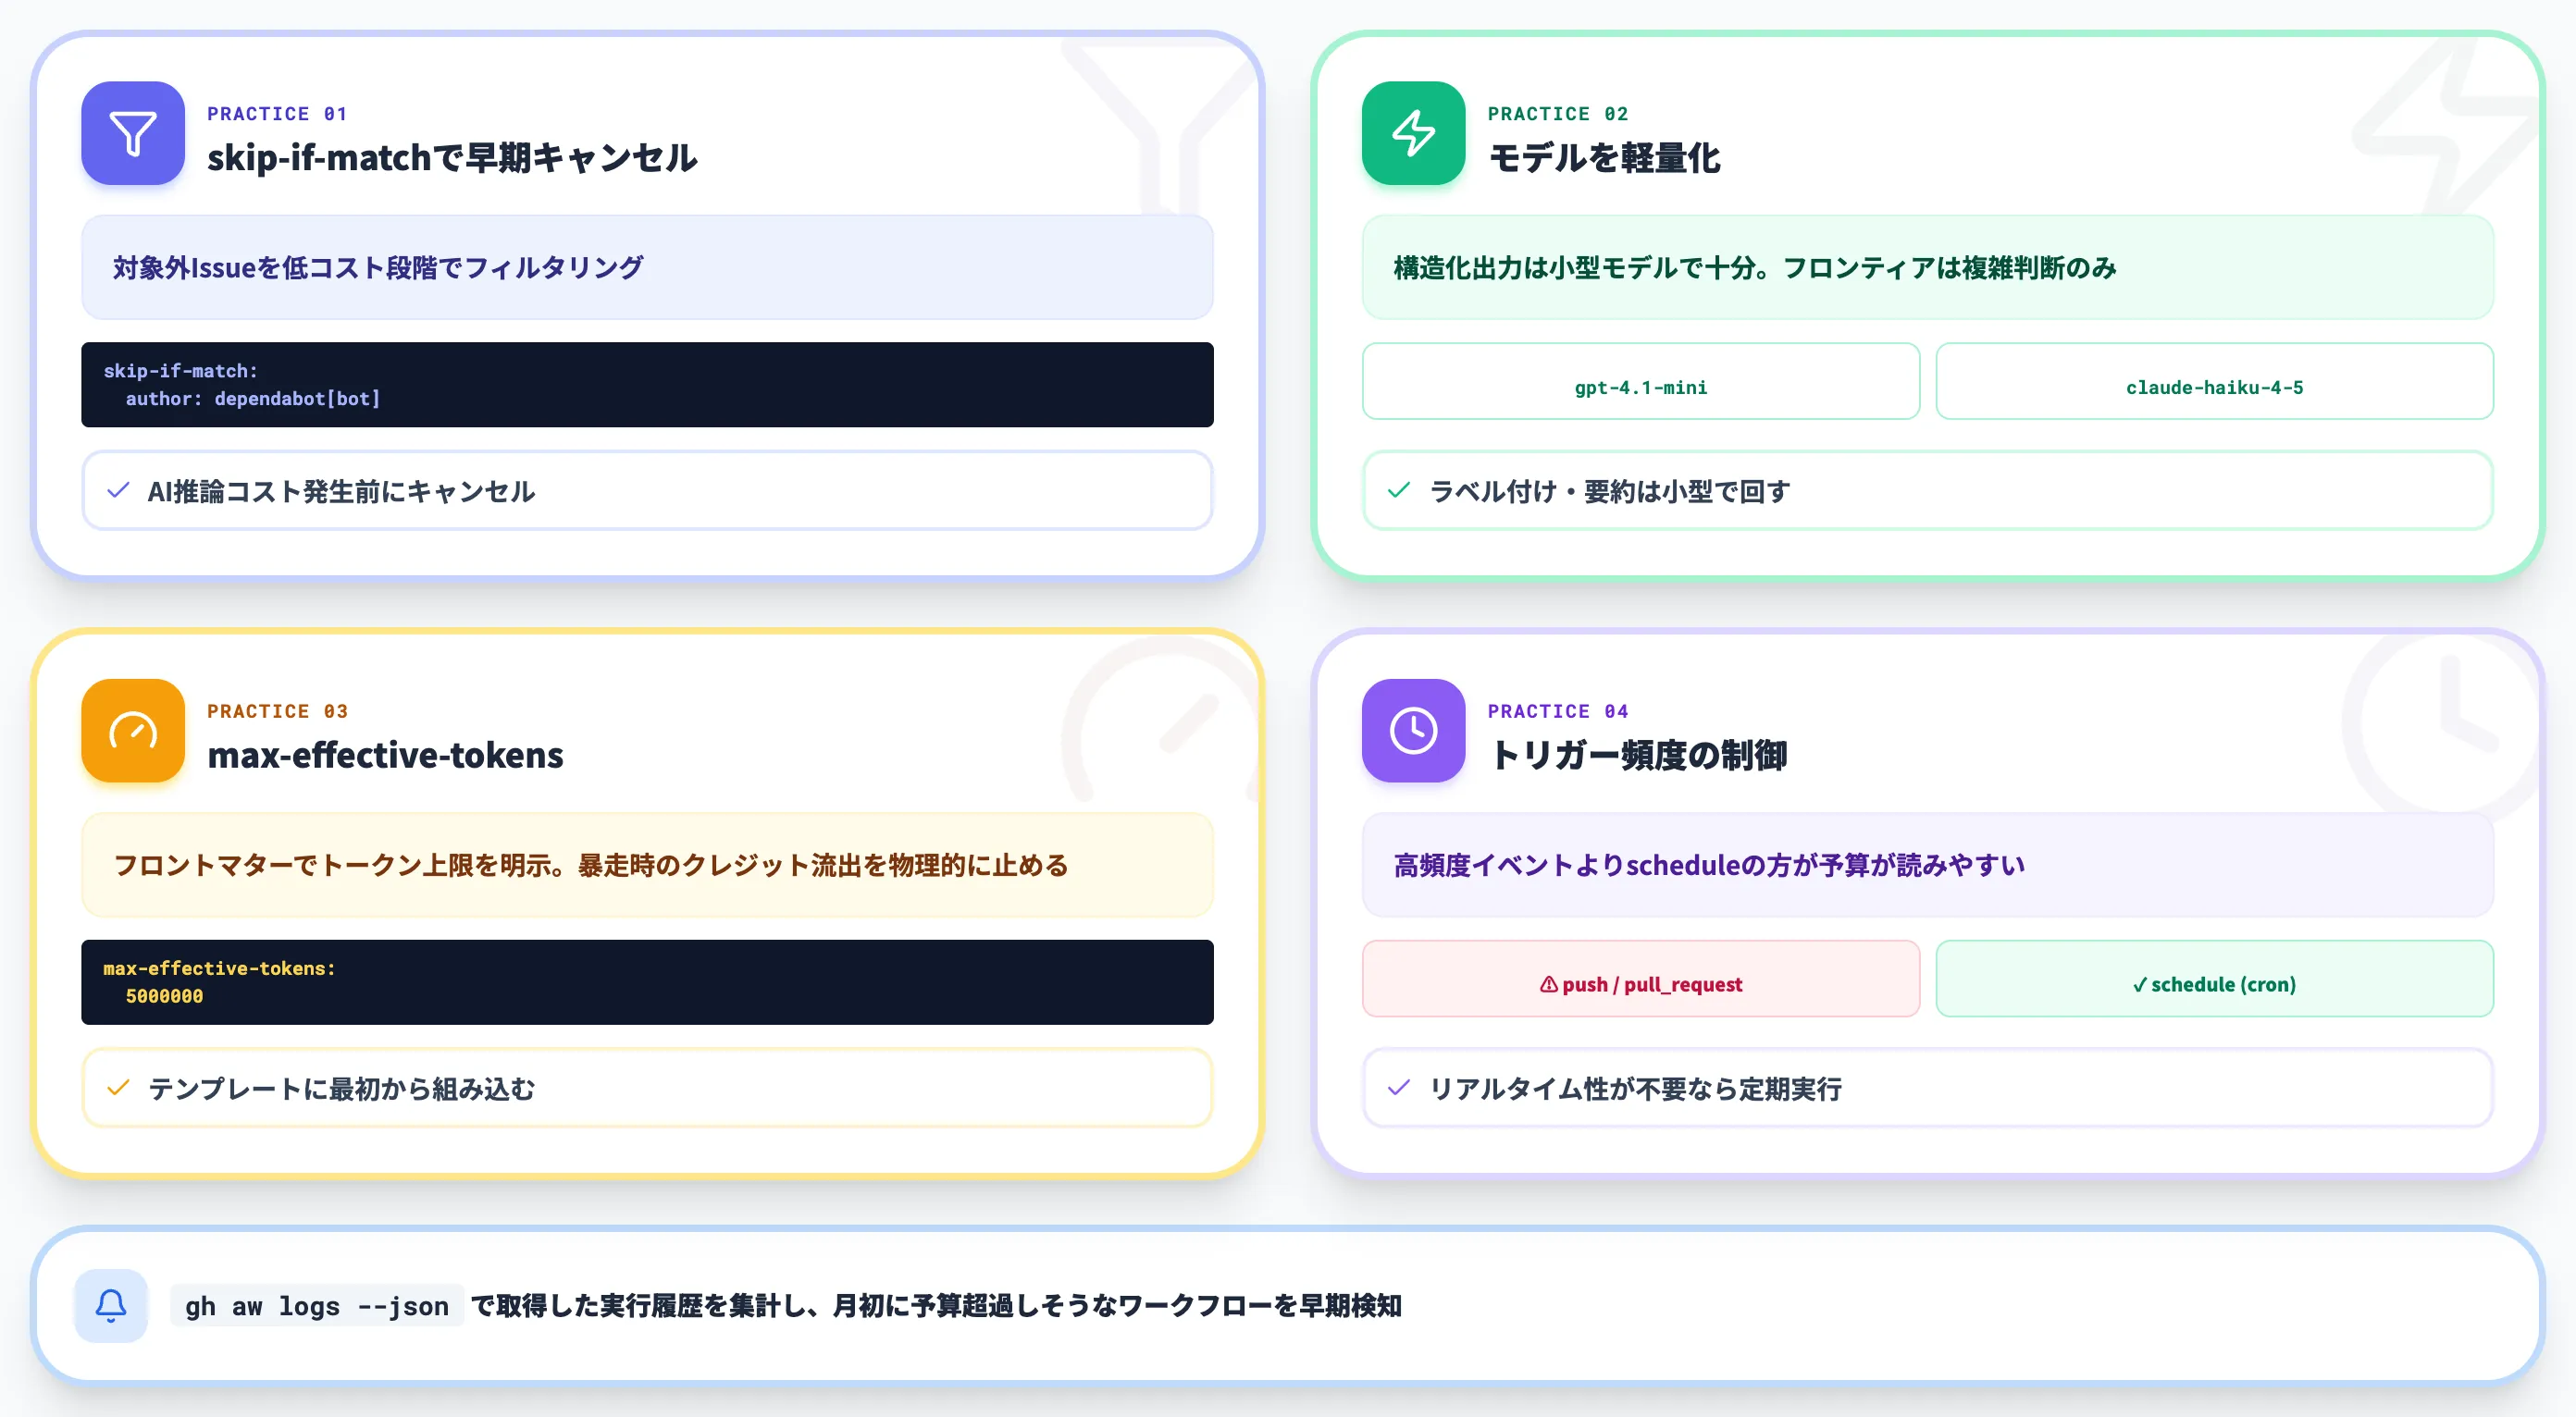Click heading トリガー頻度の制御

point(1638,756)
